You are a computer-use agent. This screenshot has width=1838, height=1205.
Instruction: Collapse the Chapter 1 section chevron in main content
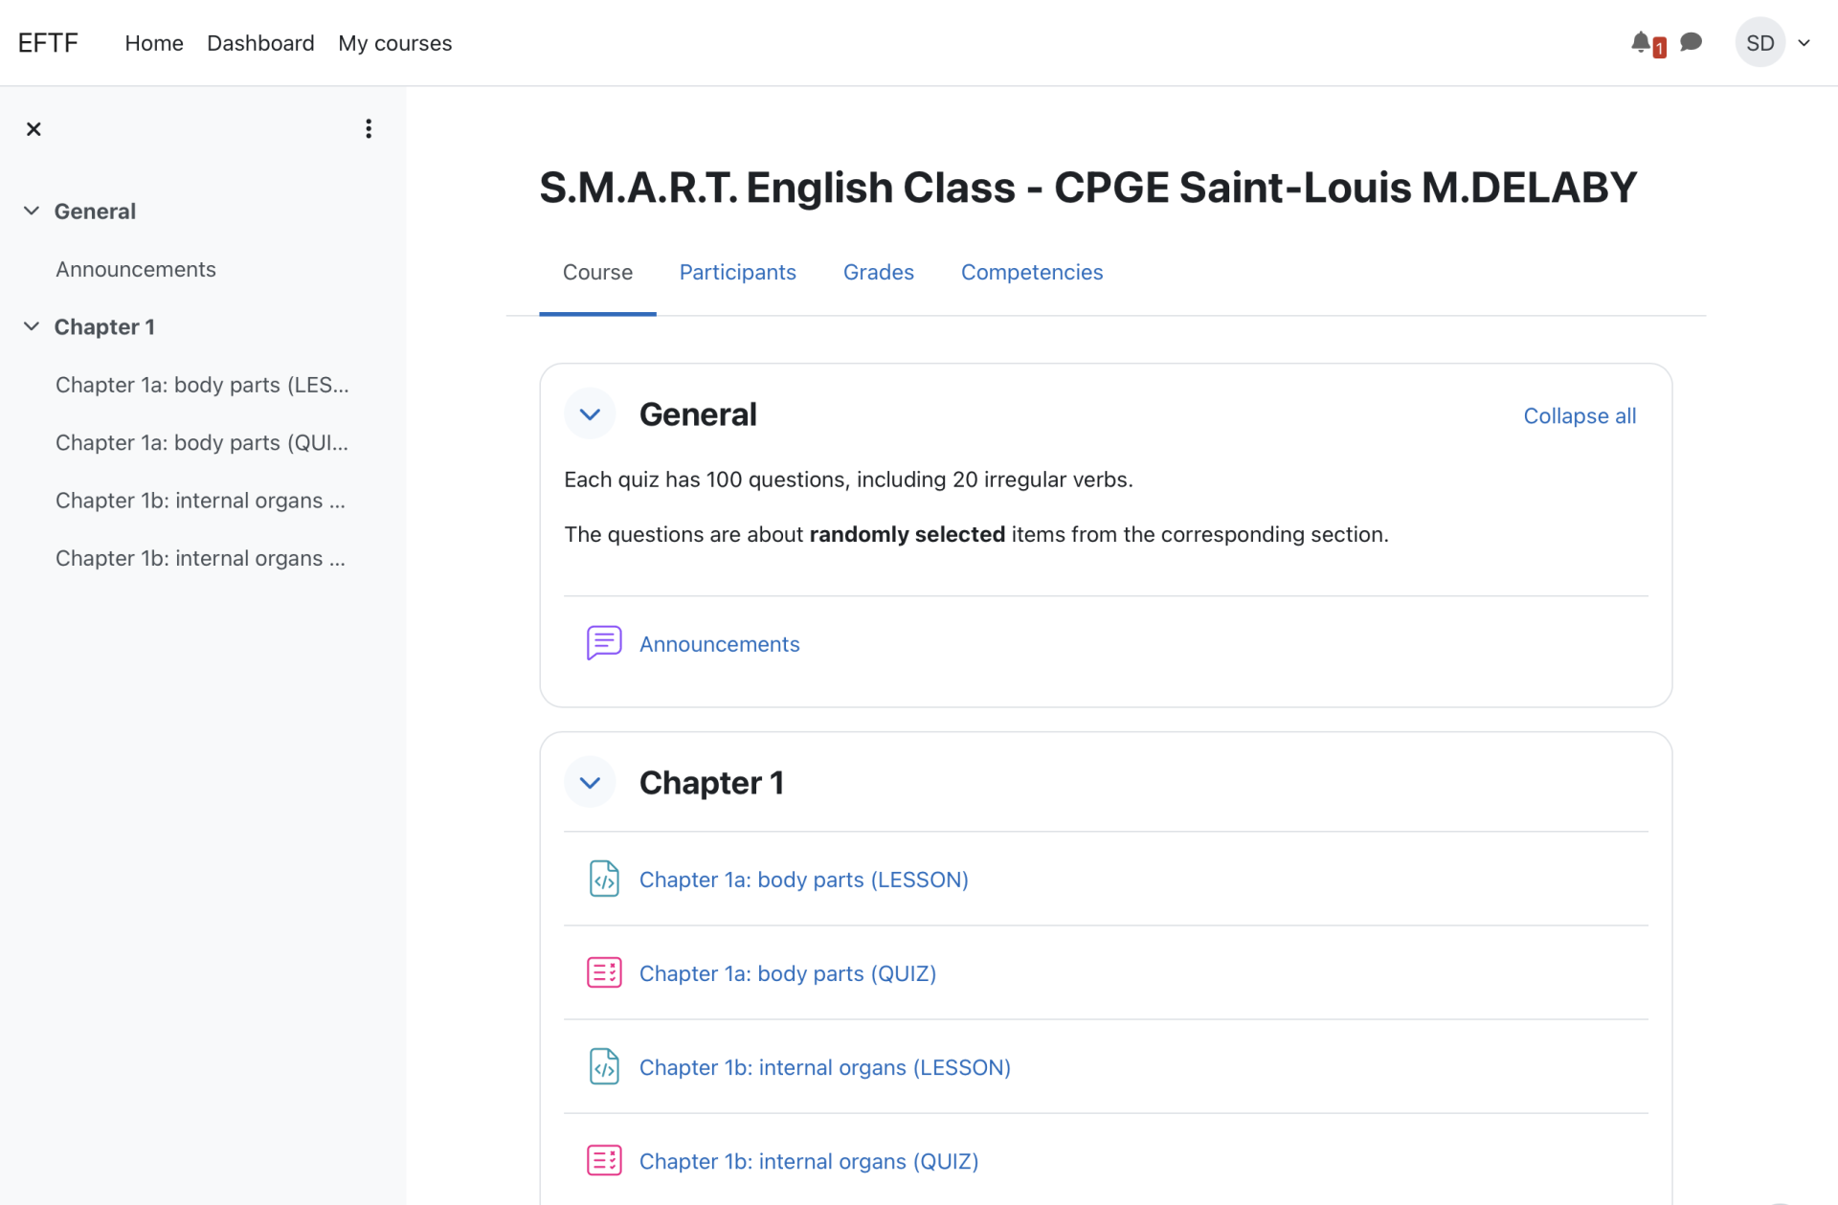pos(590,783)
